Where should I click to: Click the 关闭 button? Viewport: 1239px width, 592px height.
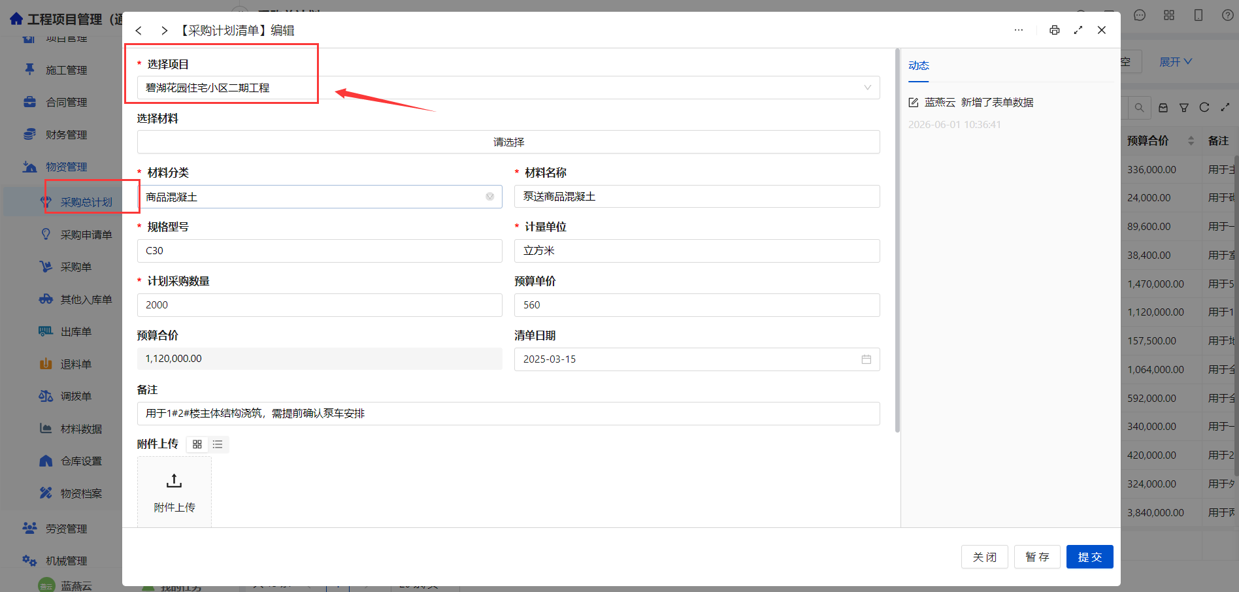pos(985,557)
